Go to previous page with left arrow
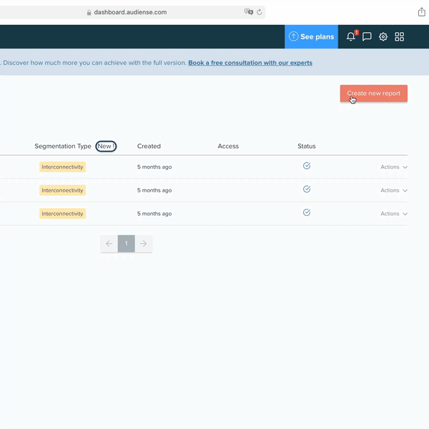Viewport: 429px width, 429px height. [109, 244]
